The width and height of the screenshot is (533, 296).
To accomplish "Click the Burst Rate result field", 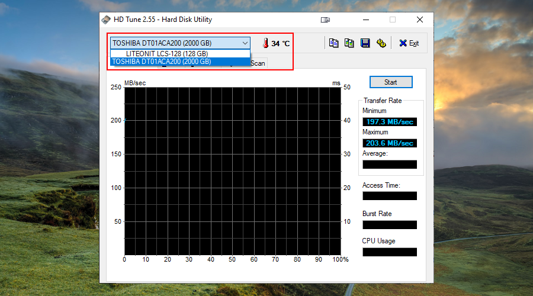I will pyautogui.click(x=389, y=225).
